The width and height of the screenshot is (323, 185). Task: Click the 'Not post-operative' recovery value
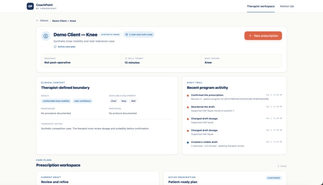click(57, 62)
